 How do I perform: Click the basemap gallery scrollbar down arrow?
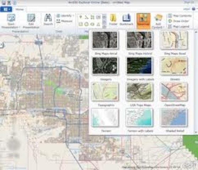coord(196,132)
